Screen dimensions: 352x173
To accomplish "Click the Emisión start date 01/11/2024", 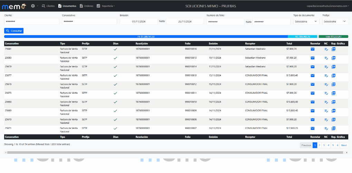I will [x=139, y=21].
